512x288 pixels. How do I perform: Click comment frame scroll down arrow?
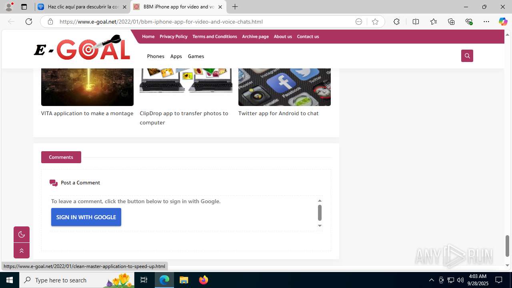[320, 226]
